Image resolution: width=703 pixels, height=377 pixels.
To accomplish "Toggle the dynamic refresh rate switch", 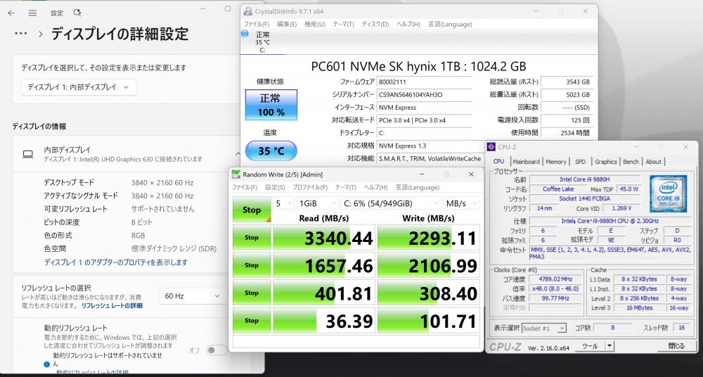I will [217, 350].
